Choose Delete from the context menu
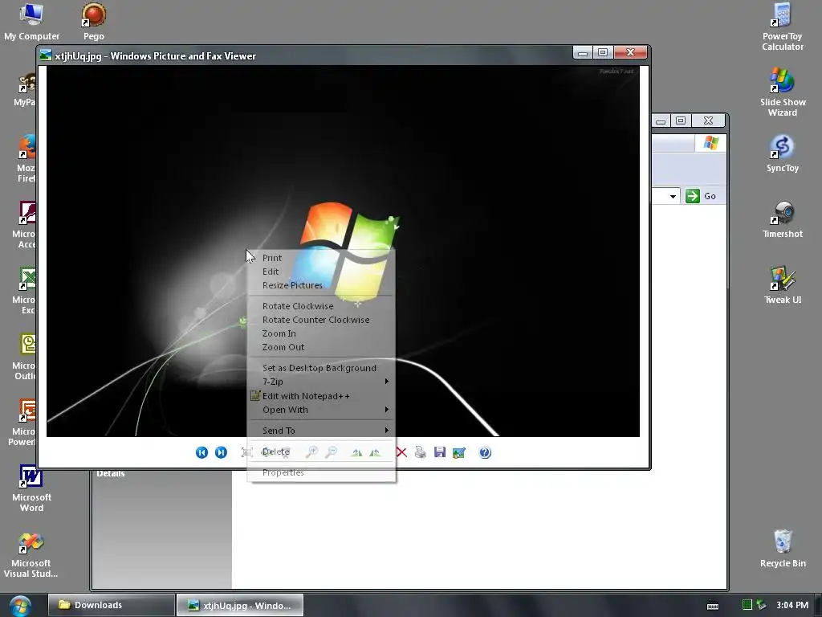822x617 pixels. click(321, 452)
